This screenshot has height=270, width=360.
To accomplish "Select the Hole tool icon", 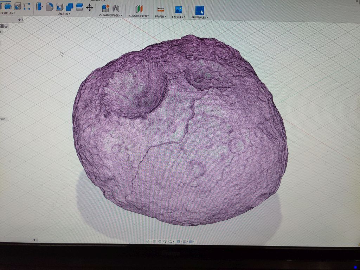I will [x=18, y=6].
